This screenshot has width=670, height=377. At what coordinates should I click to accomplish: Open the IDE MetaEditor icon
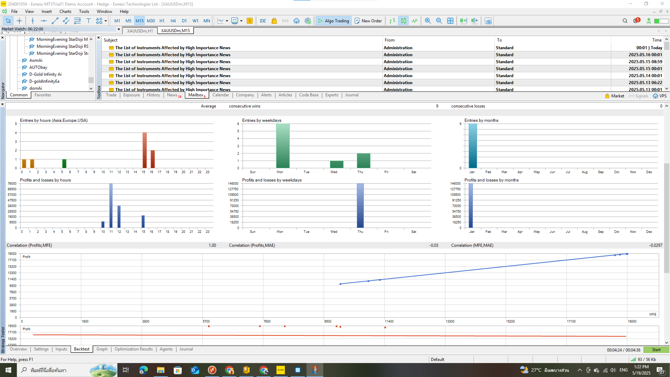click(x=263, y=21)
